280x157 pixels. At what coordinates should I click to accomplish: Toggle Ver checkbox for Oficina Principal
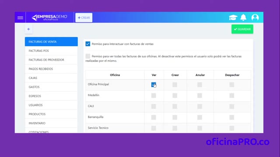(154, 85)
